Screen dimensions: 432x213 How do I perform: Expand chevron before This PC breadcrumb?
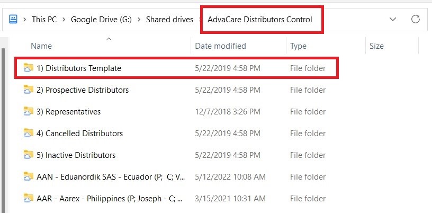coord(25,20)
